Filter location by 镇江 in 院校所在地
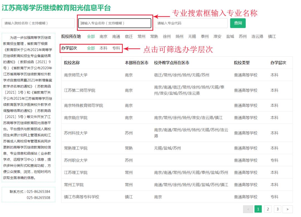 coord(272,37)
